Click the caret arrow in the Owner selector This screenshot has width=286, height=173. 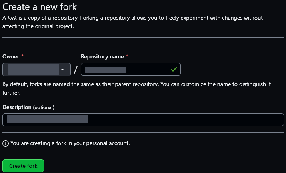[62, 70]
